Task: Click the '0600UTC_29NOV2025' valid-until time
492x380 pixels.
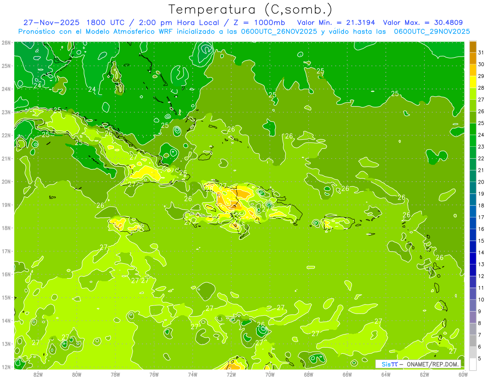Action: click(x=432, y=31)
